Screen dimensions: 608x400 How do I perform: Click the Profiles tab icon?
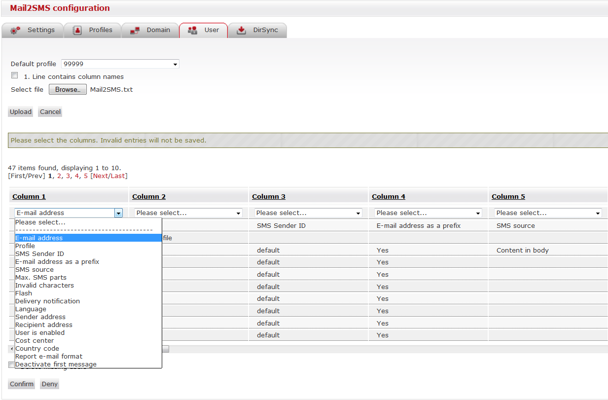[x=77, y=30]
